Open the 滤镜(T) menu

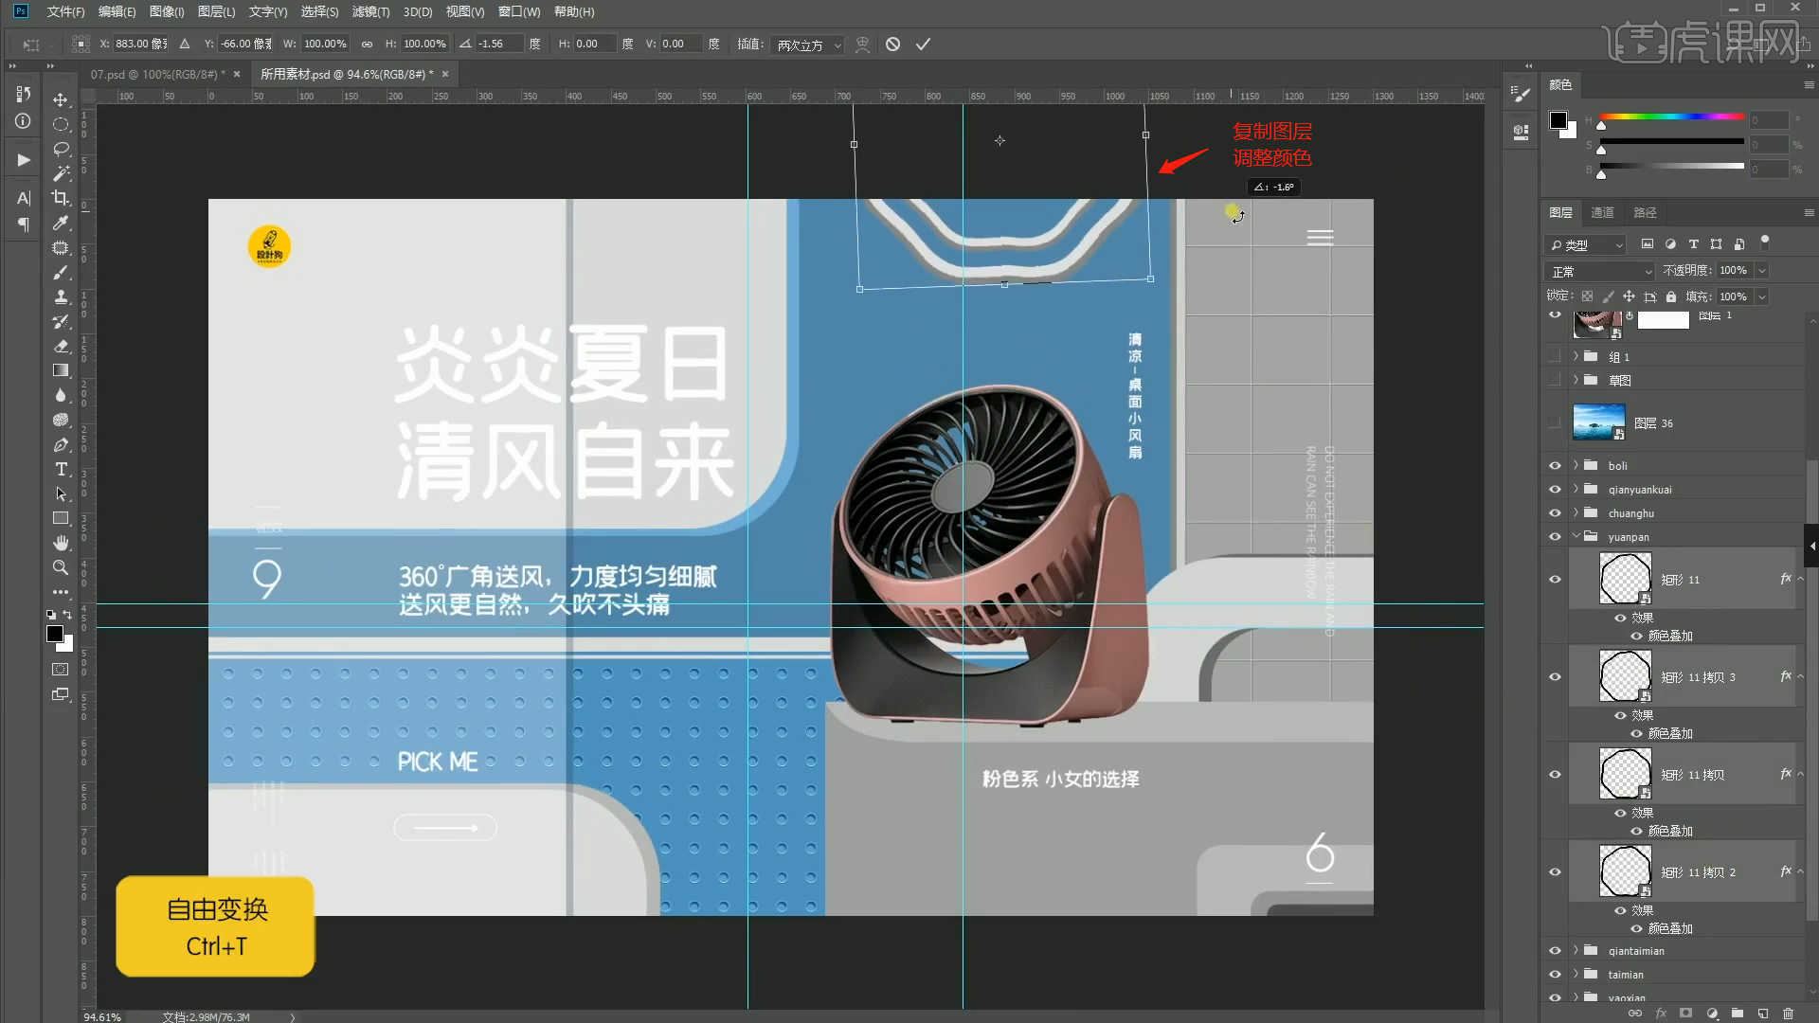tap(370, 11)
